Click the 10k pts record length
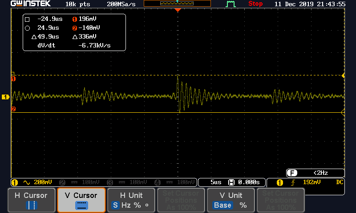The image size is (356, 213). coord(77,4)
